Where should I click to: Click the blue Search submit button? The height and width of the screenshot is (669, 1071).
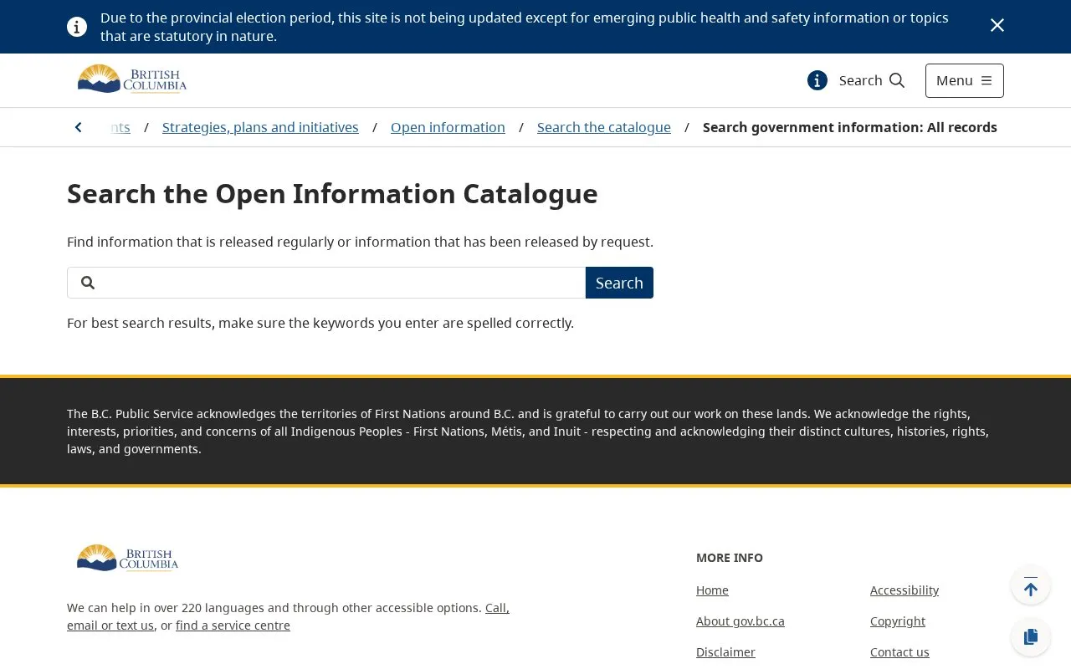pyautogui.click(x=619, y=283)
